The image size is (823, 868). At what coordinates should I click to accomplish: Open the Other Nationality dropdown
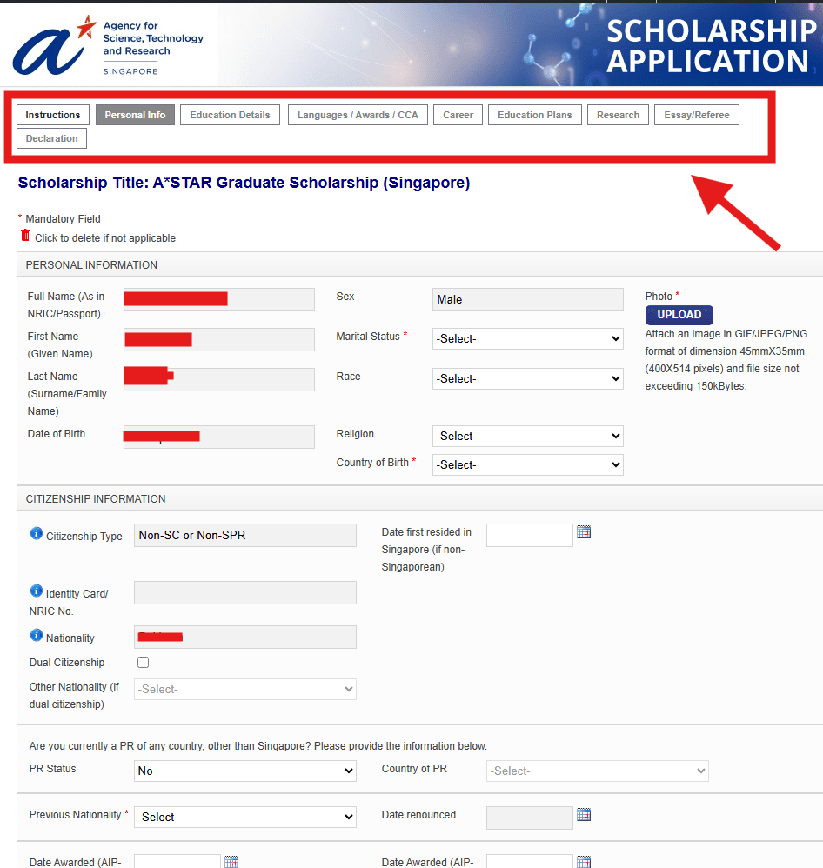tap(244, 689)
